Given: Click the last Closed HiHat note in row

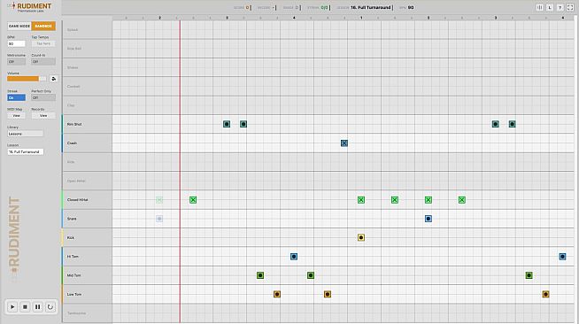Looking at the screenshot, I should point(462,200).
